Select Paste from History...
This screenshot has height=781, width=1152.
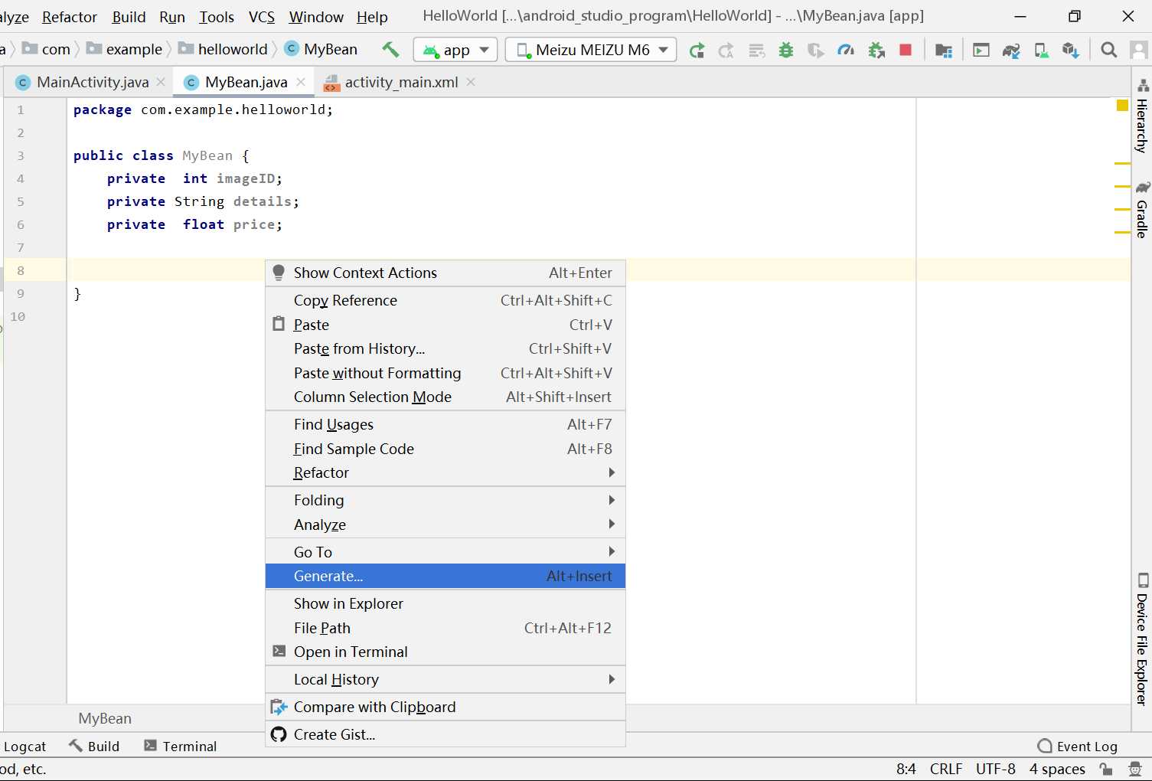point(445,348)
